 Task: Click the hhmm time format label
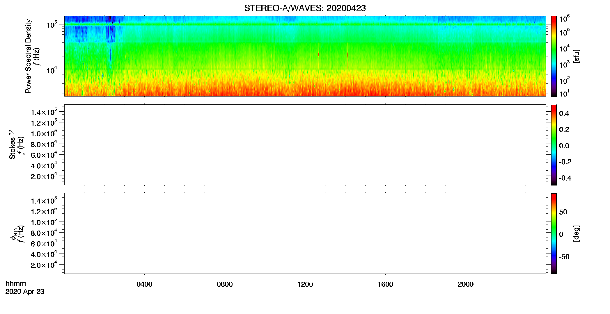[16, 283]
